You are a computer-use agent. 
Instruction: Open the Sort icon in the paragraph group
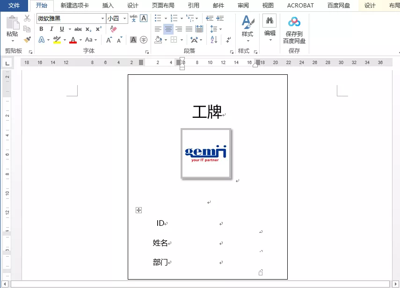tap(214, 40)
